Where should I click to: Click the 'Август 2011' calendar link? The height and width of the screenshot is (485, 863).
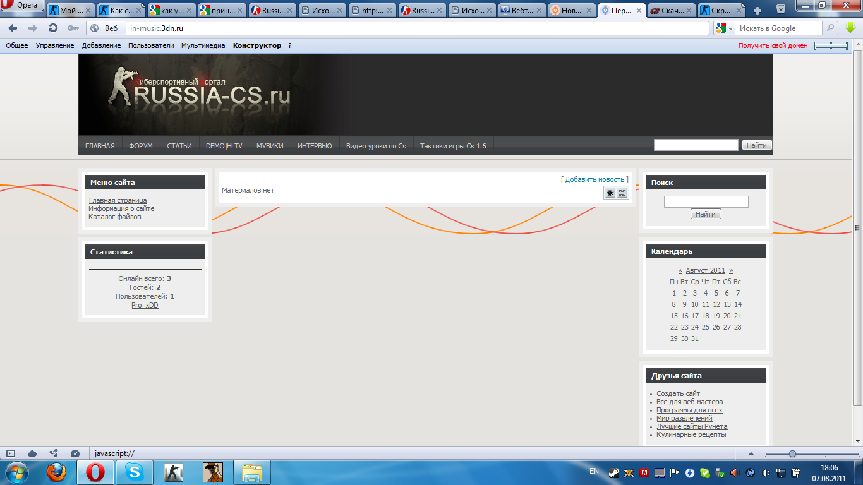point(706,270)
